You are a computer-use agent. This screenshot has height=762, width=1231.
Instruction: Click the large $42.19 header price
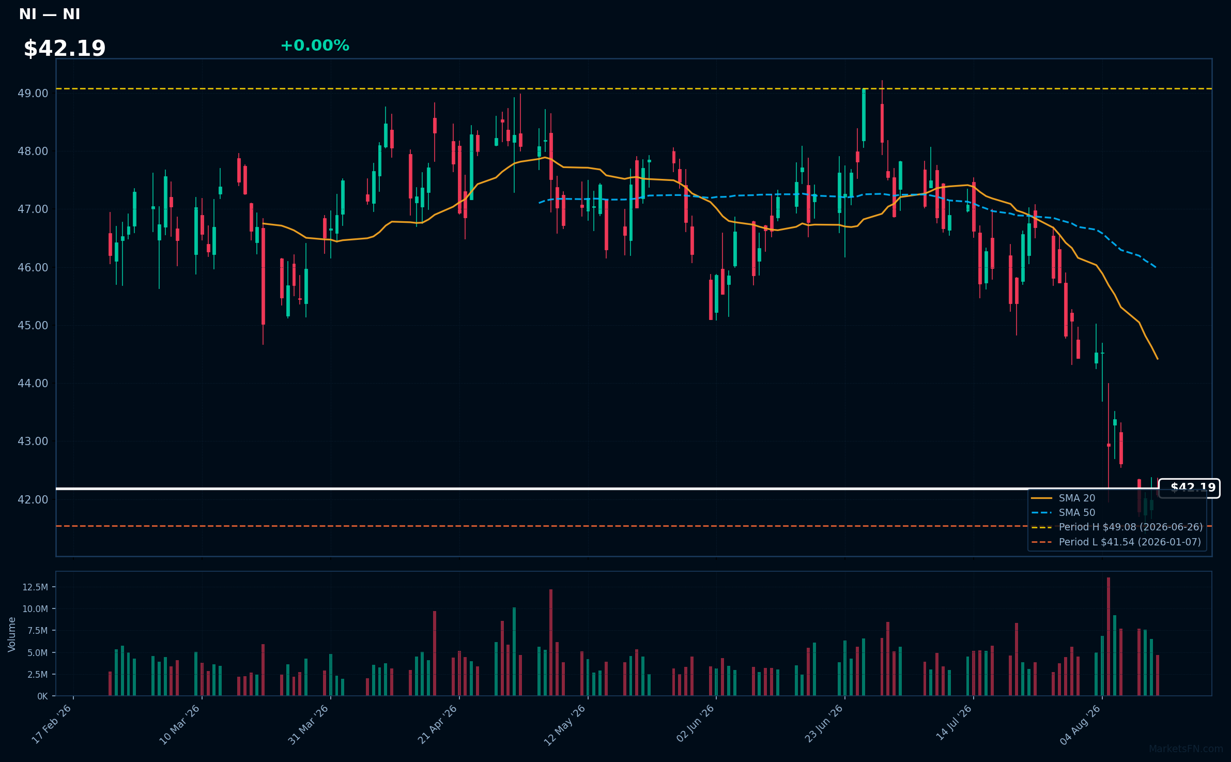point(65,49)
